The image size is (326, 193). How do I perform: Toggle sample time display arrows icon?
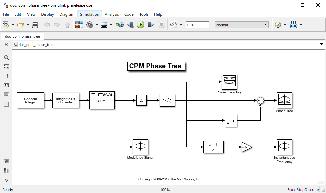[x=6, y=76]
